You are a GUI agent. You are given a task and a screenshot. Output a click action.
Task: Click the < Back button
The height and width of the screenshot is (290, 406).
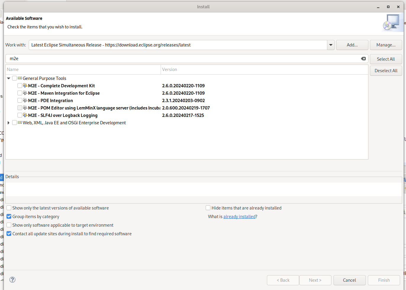(283, 280)
